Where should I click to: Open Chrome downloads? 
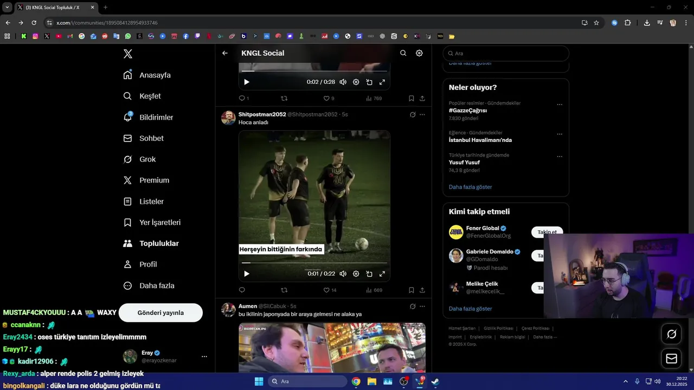[647, 23]
